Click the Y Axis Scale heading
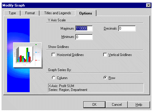This screenshot has height=112, width=153. pos(57,20)
